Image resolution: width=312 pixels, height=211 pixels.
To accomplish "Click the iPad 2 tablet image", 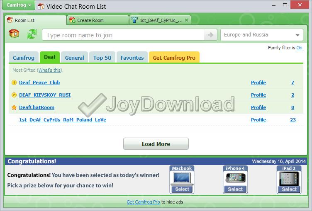I will pos(289,178).
